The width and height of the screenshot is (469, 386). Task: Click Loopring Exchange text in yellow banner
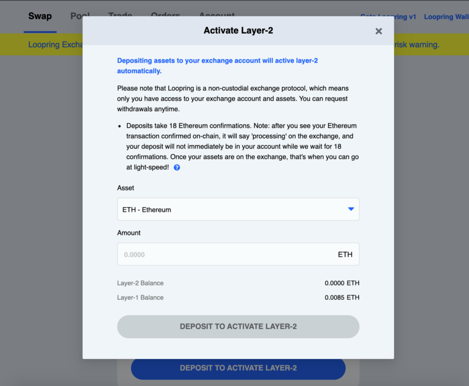pos(55,45)
